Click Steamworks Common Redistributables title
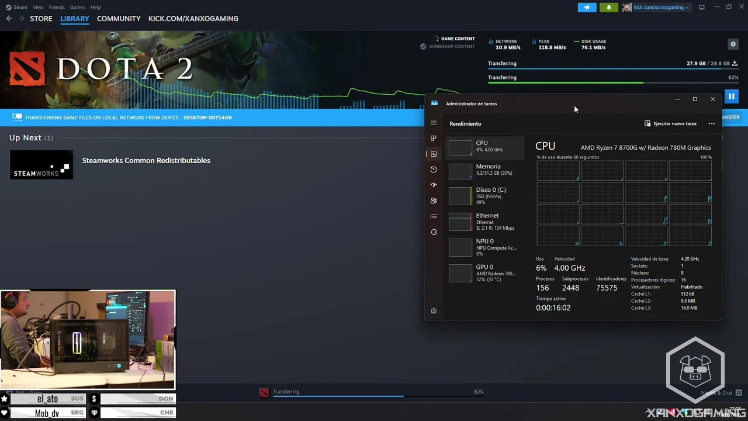Screen dimensions: 748x421 point(146,160)
